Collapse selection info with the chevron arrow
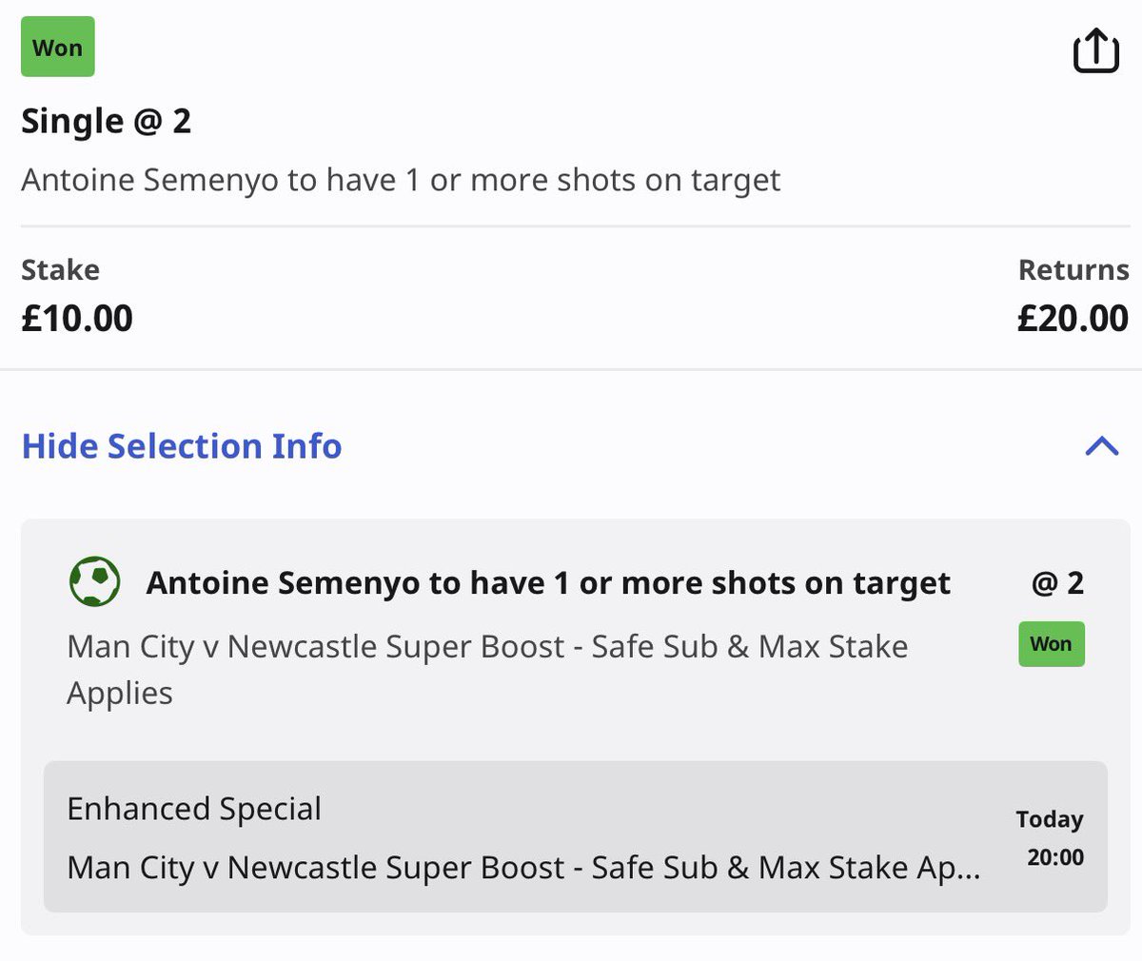Viewport: 1142px width, 961px height. point(1101,445)
